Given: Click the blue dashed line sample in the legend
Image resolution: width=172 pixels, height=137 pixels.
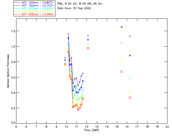Looking at the screenshot, I should pos(17,5).
